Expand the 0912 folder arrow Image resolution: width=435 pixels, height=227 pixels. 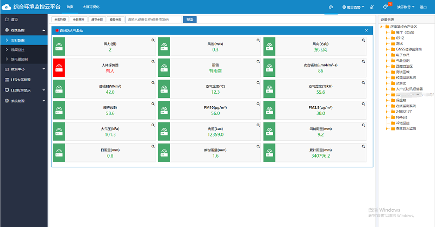click(x=387, y=38)
